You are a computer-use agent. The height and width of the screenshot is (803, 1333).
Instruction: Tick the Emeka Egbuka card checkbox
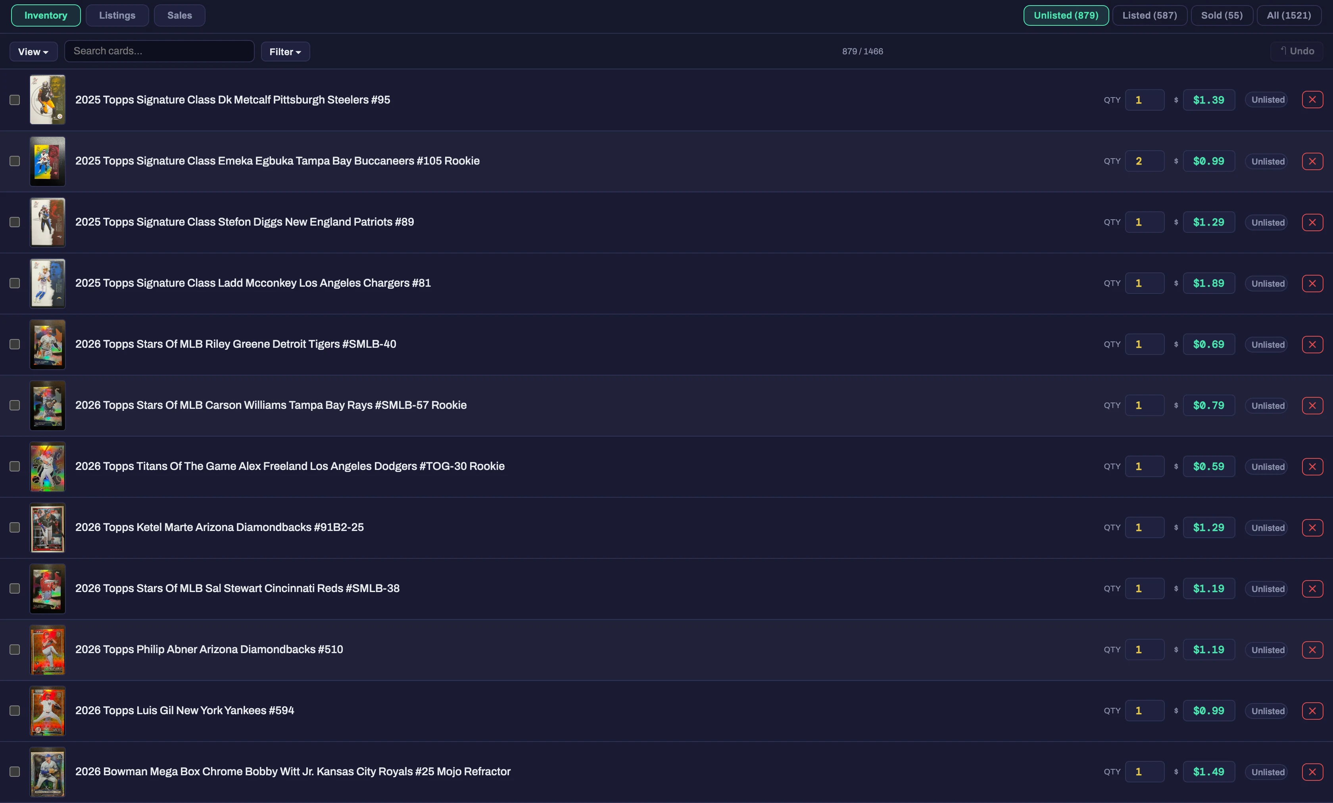15,161
